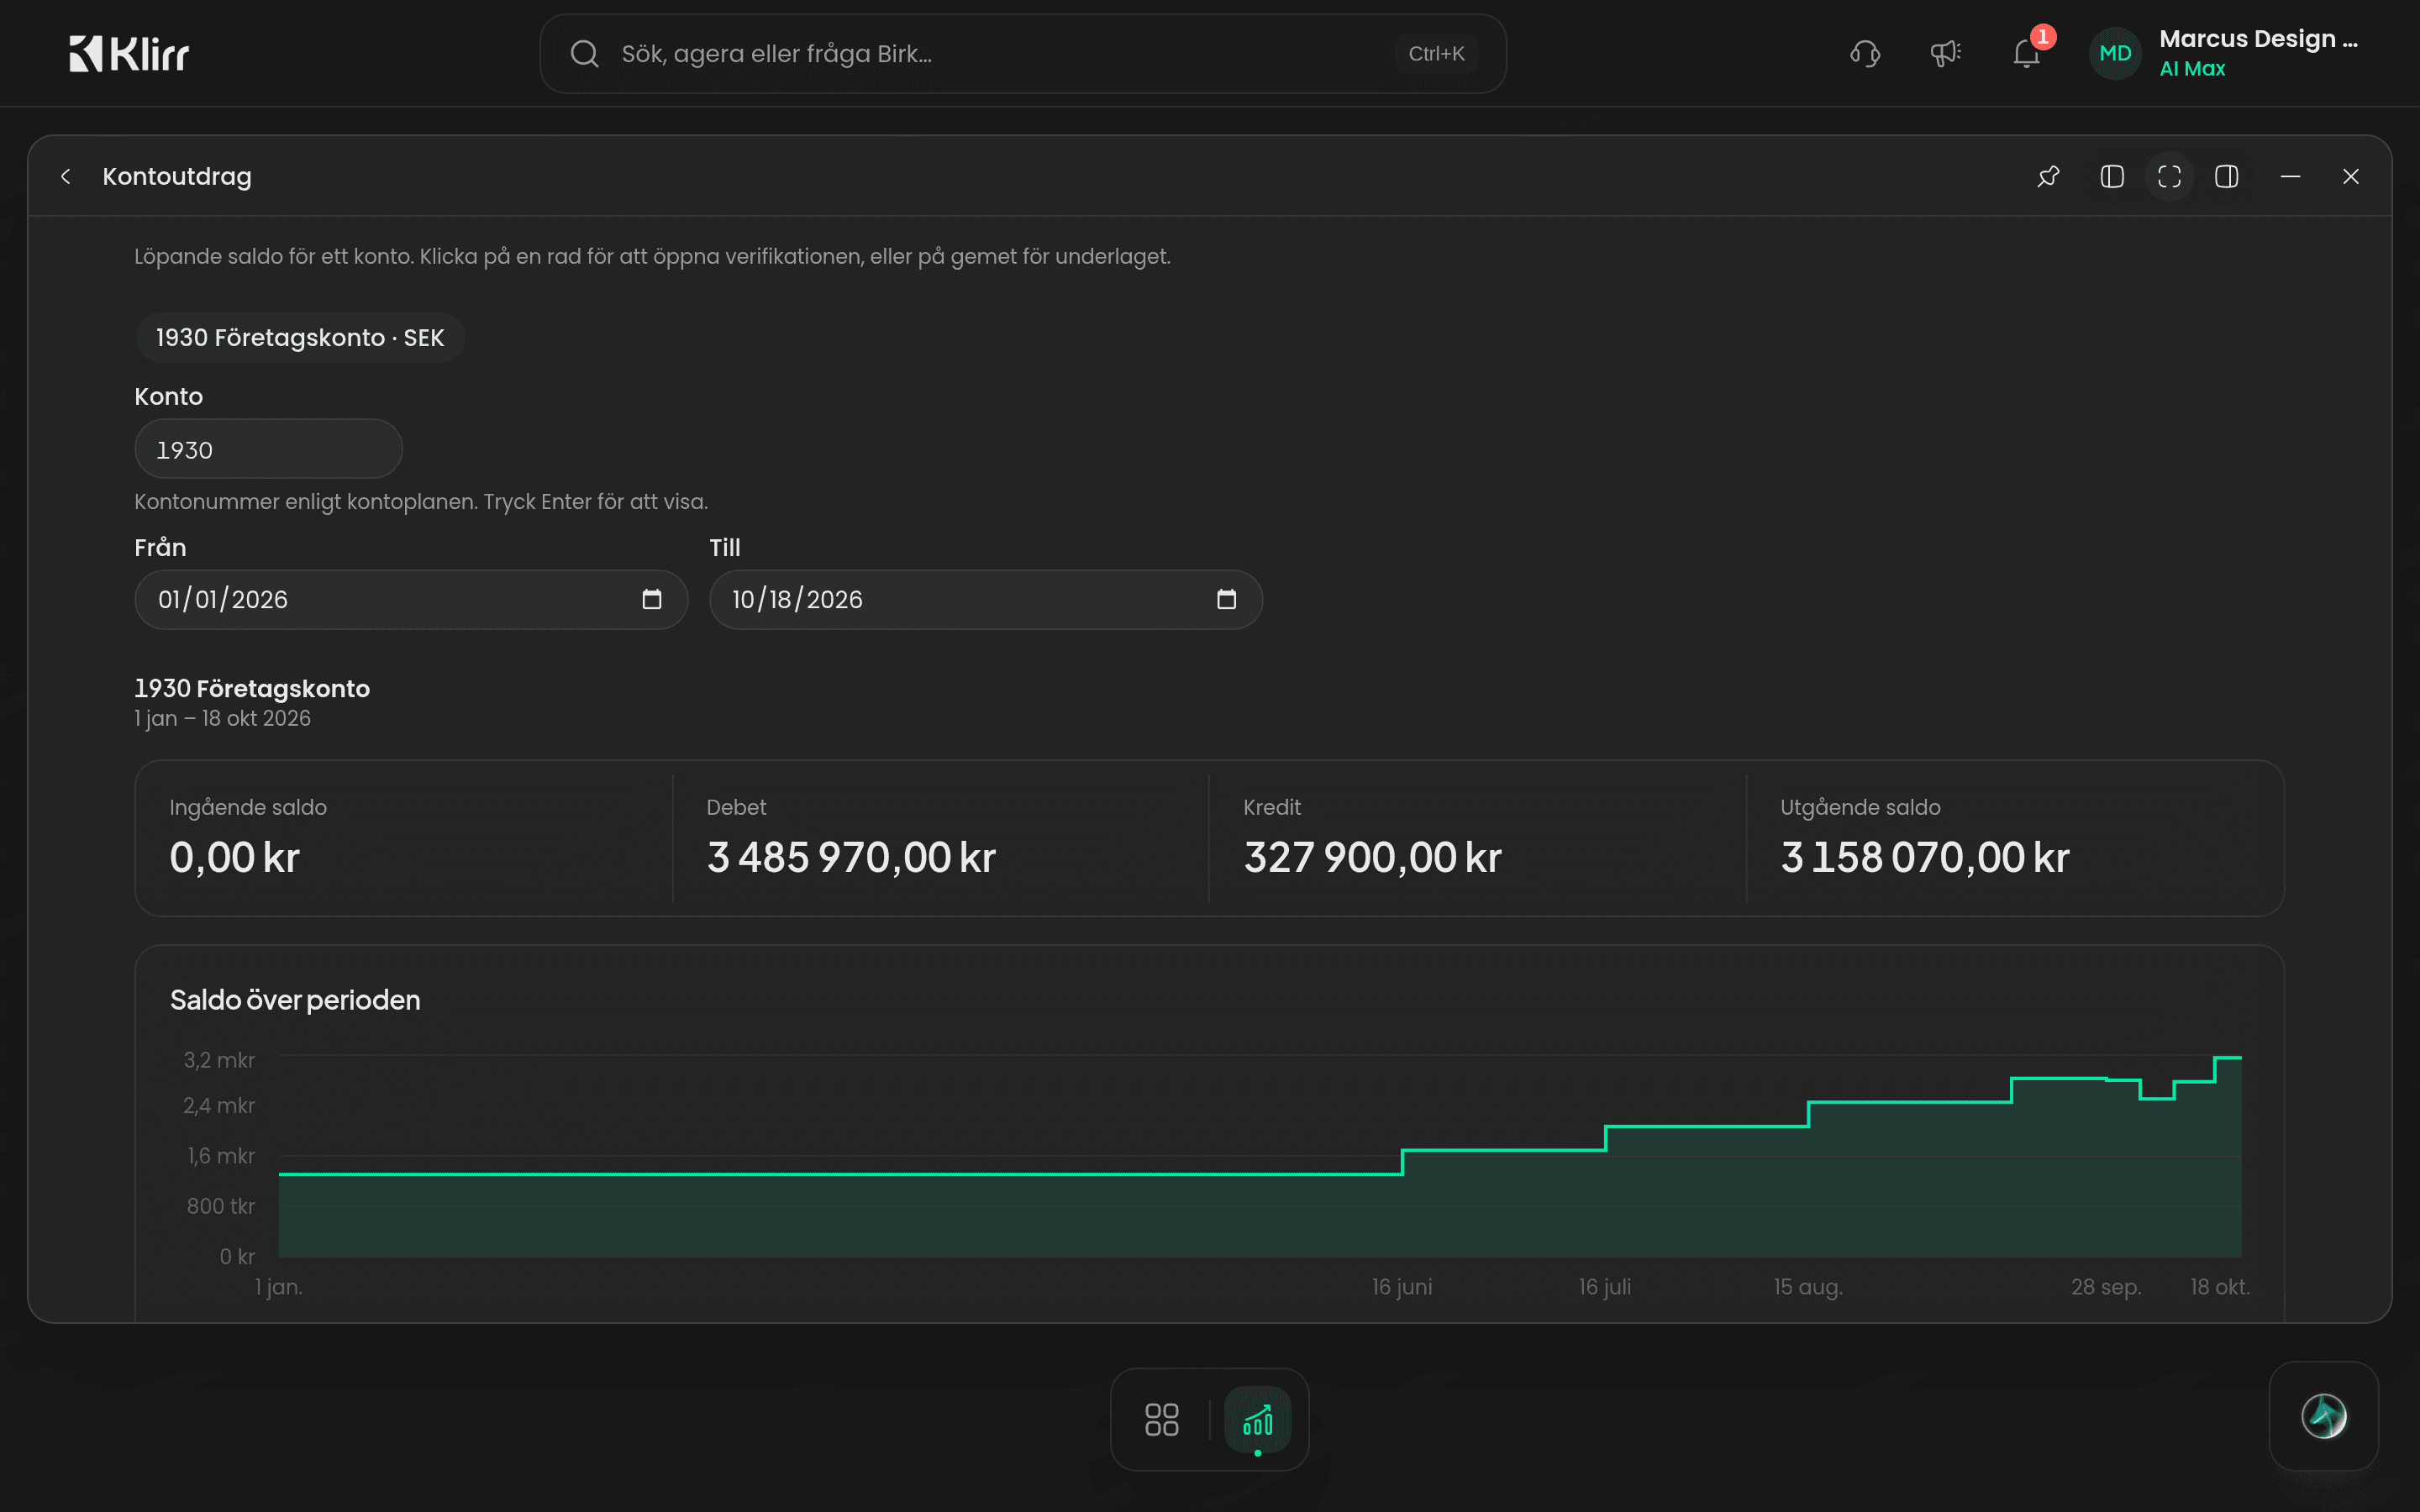Click the Till date 10/18/2026 field
The width and height of the screenshot is (2420, 1512).
pyautogui.click(x=985, y=599)
